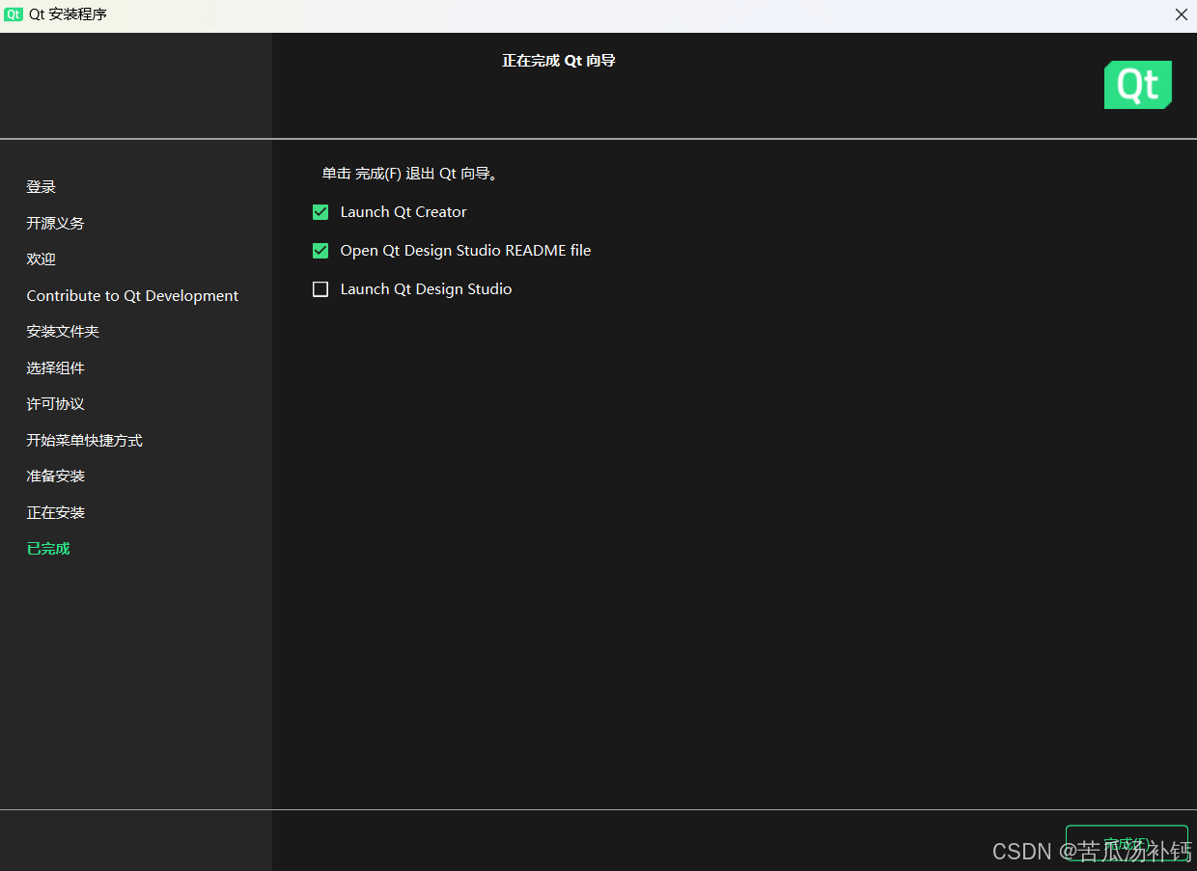
Task: Select the 登录 step in sidebar
Action: tap(42, 187)
